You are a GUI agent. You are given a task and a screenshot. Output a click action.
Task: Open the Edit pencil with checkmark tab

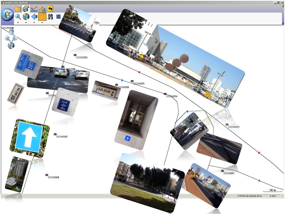[x=42, y=9]
